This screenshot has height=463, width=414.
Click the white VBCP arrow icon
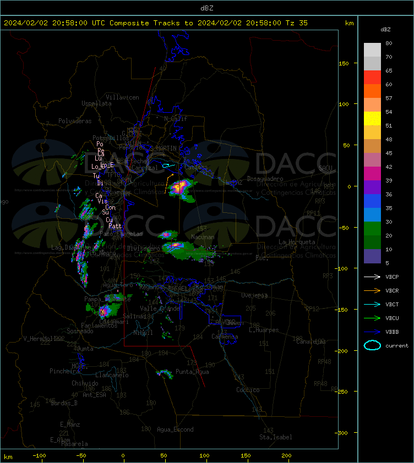coord(372,277)
